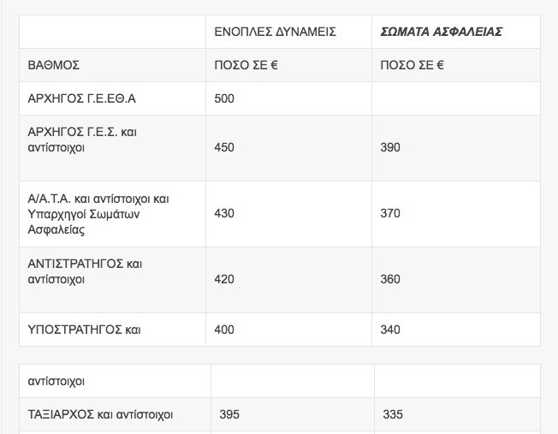Click the 390 amount cell
The height and width of the screenshot is (434, 558).
point(390,148)
